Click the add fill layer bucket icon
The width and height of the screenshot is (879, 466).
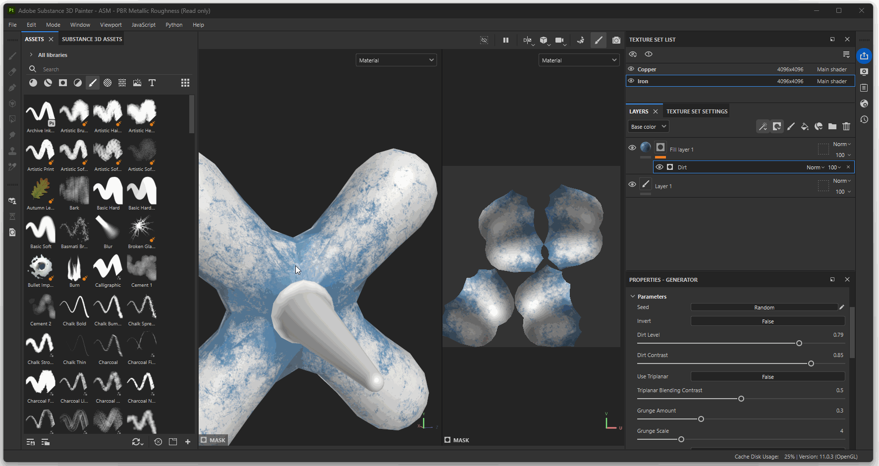(x=805, y=127)
